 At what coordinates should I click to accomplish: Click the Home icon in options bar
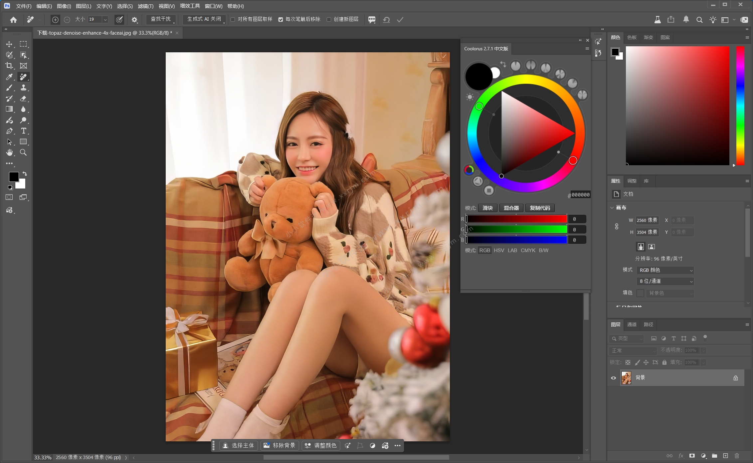(13, 20)
